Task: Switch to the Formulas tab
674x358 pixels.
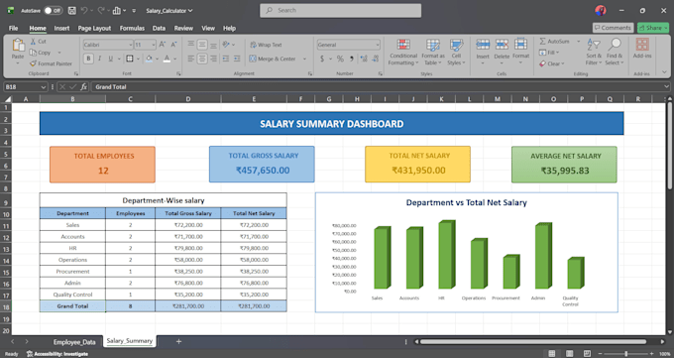Action: point(132,28)
